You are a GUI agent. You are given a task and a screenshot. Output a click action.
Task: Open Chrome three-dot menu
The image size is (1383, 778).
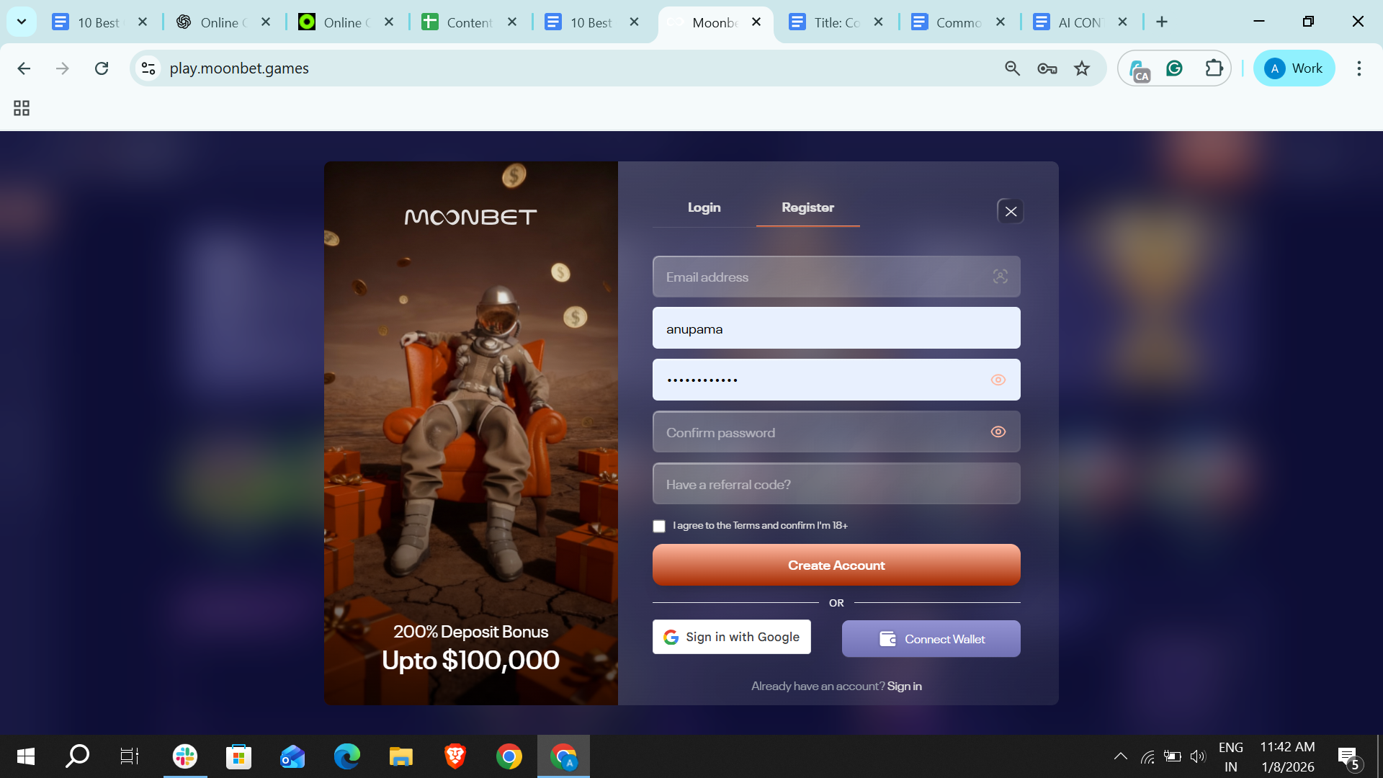point(1359,68)
